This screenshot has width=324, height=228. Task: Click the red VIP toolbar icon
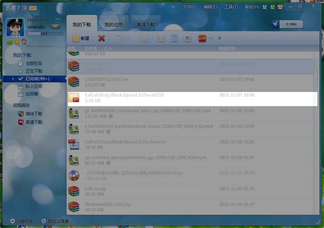(202, 38)
